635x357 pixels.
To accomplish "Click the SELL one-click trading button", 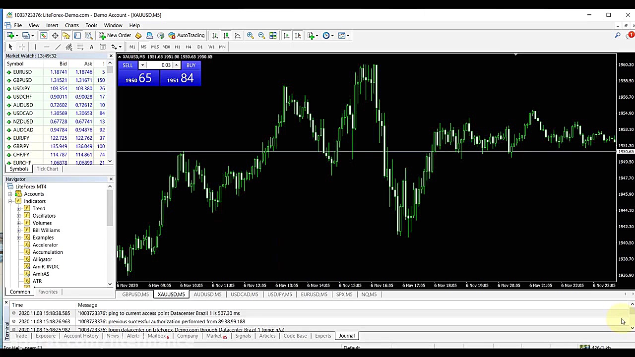I will coord(127,65).
